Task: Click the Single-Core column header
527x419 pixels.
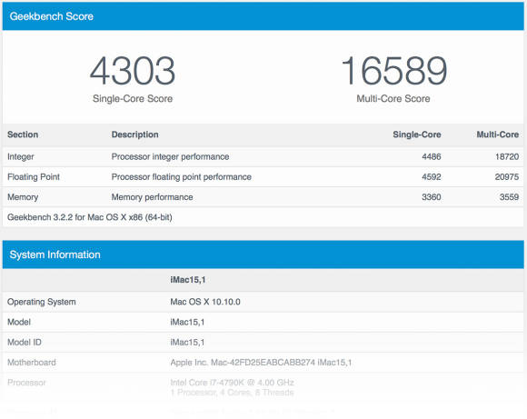Action: (x=417, y=135)
